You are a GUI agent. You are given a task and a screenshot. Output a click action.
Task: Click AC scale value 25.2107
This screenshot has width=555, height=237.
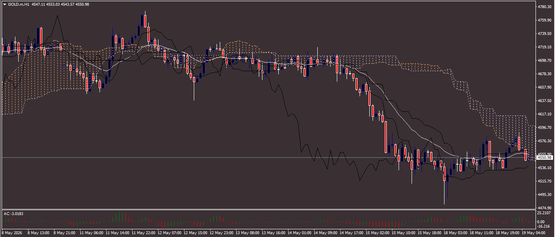point(544,213)
